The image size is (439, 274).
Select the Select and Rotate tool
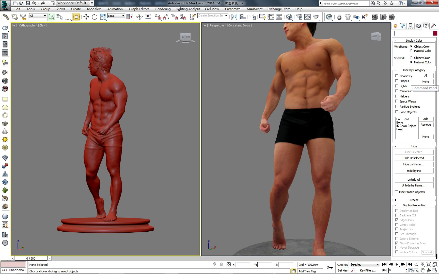[x=95, y=17]
